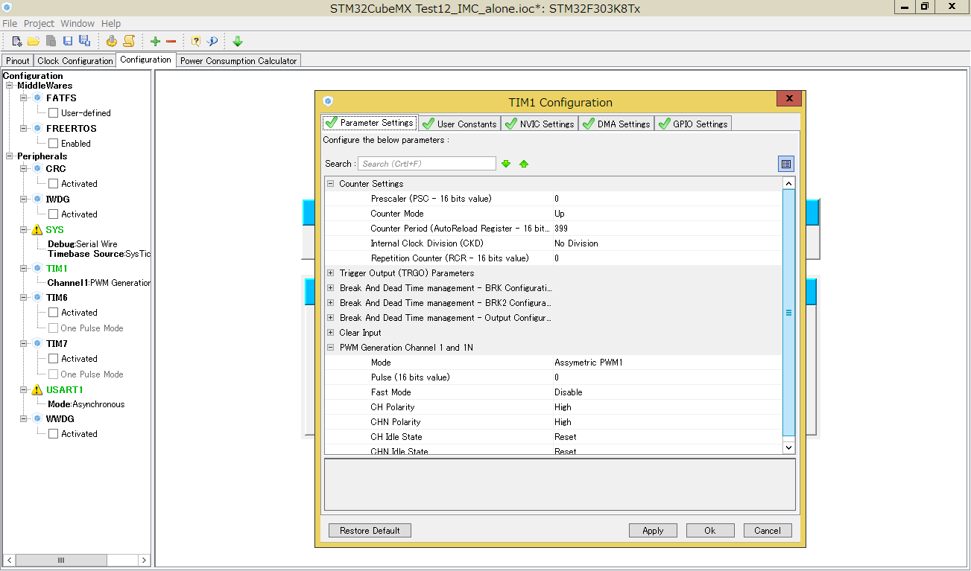Click the About info bubble toolbar icon
Screen dimensions: 971x571
(212, 41)
